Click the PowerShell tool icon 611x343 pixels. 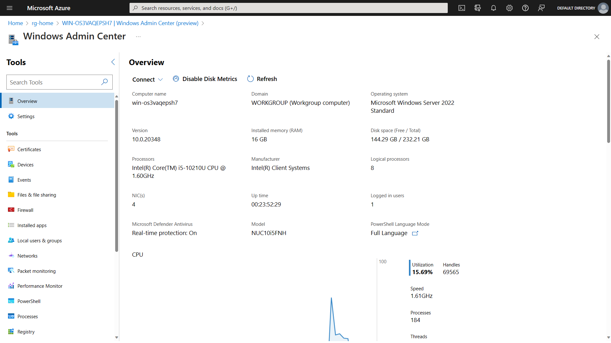[x=11, y=301]
